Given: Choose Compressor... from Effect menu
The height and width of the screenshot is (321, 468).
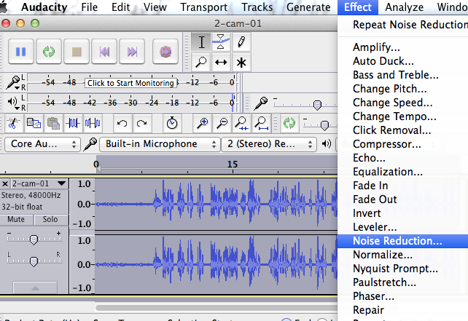Looking at the screenshot, I should (402, 144).
